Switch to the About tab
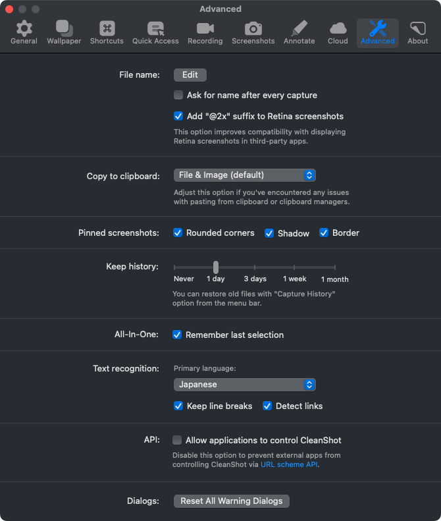Image resolution: width=441 pixels, height=521 pixels. click(x=417, y=33)
